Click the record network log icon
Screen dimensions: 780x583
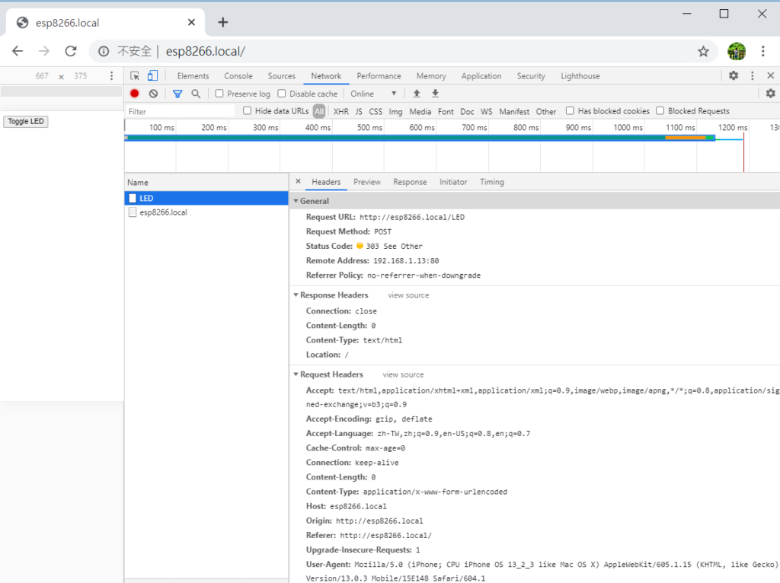click(x=135, y=94)
